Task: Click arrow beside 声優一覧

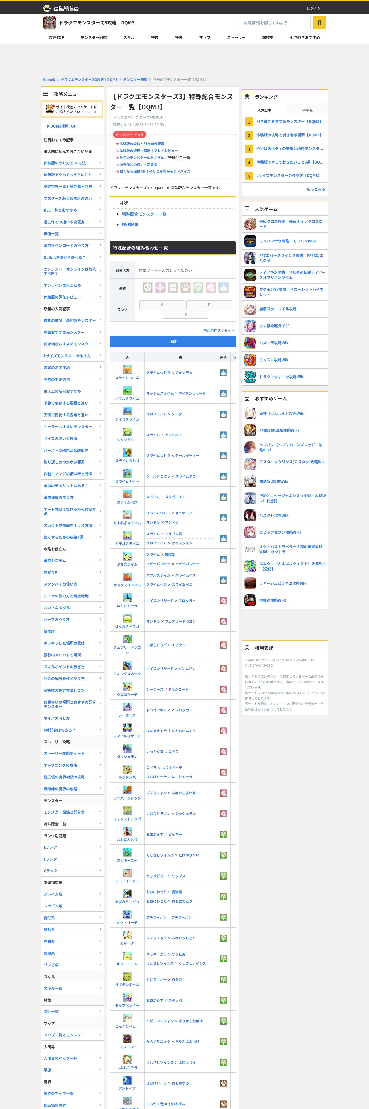Action: click(x=100, y=233)
